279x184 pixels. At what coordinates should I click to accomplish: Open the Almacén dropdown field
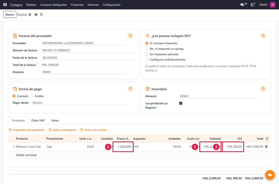(x=219, y=96)
